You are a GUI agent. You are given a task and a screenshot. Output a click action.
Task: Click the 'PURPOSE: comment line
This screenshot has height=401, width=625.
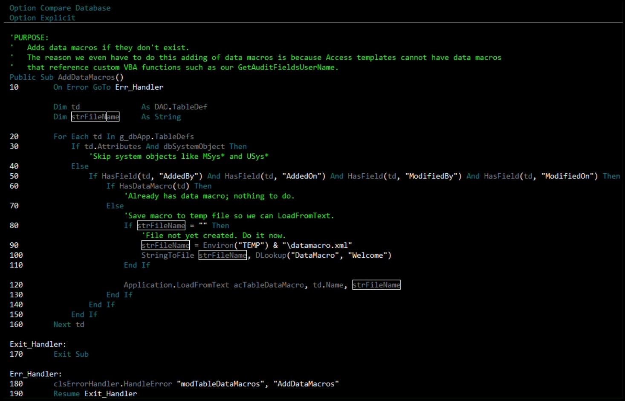tap(29, 38)
